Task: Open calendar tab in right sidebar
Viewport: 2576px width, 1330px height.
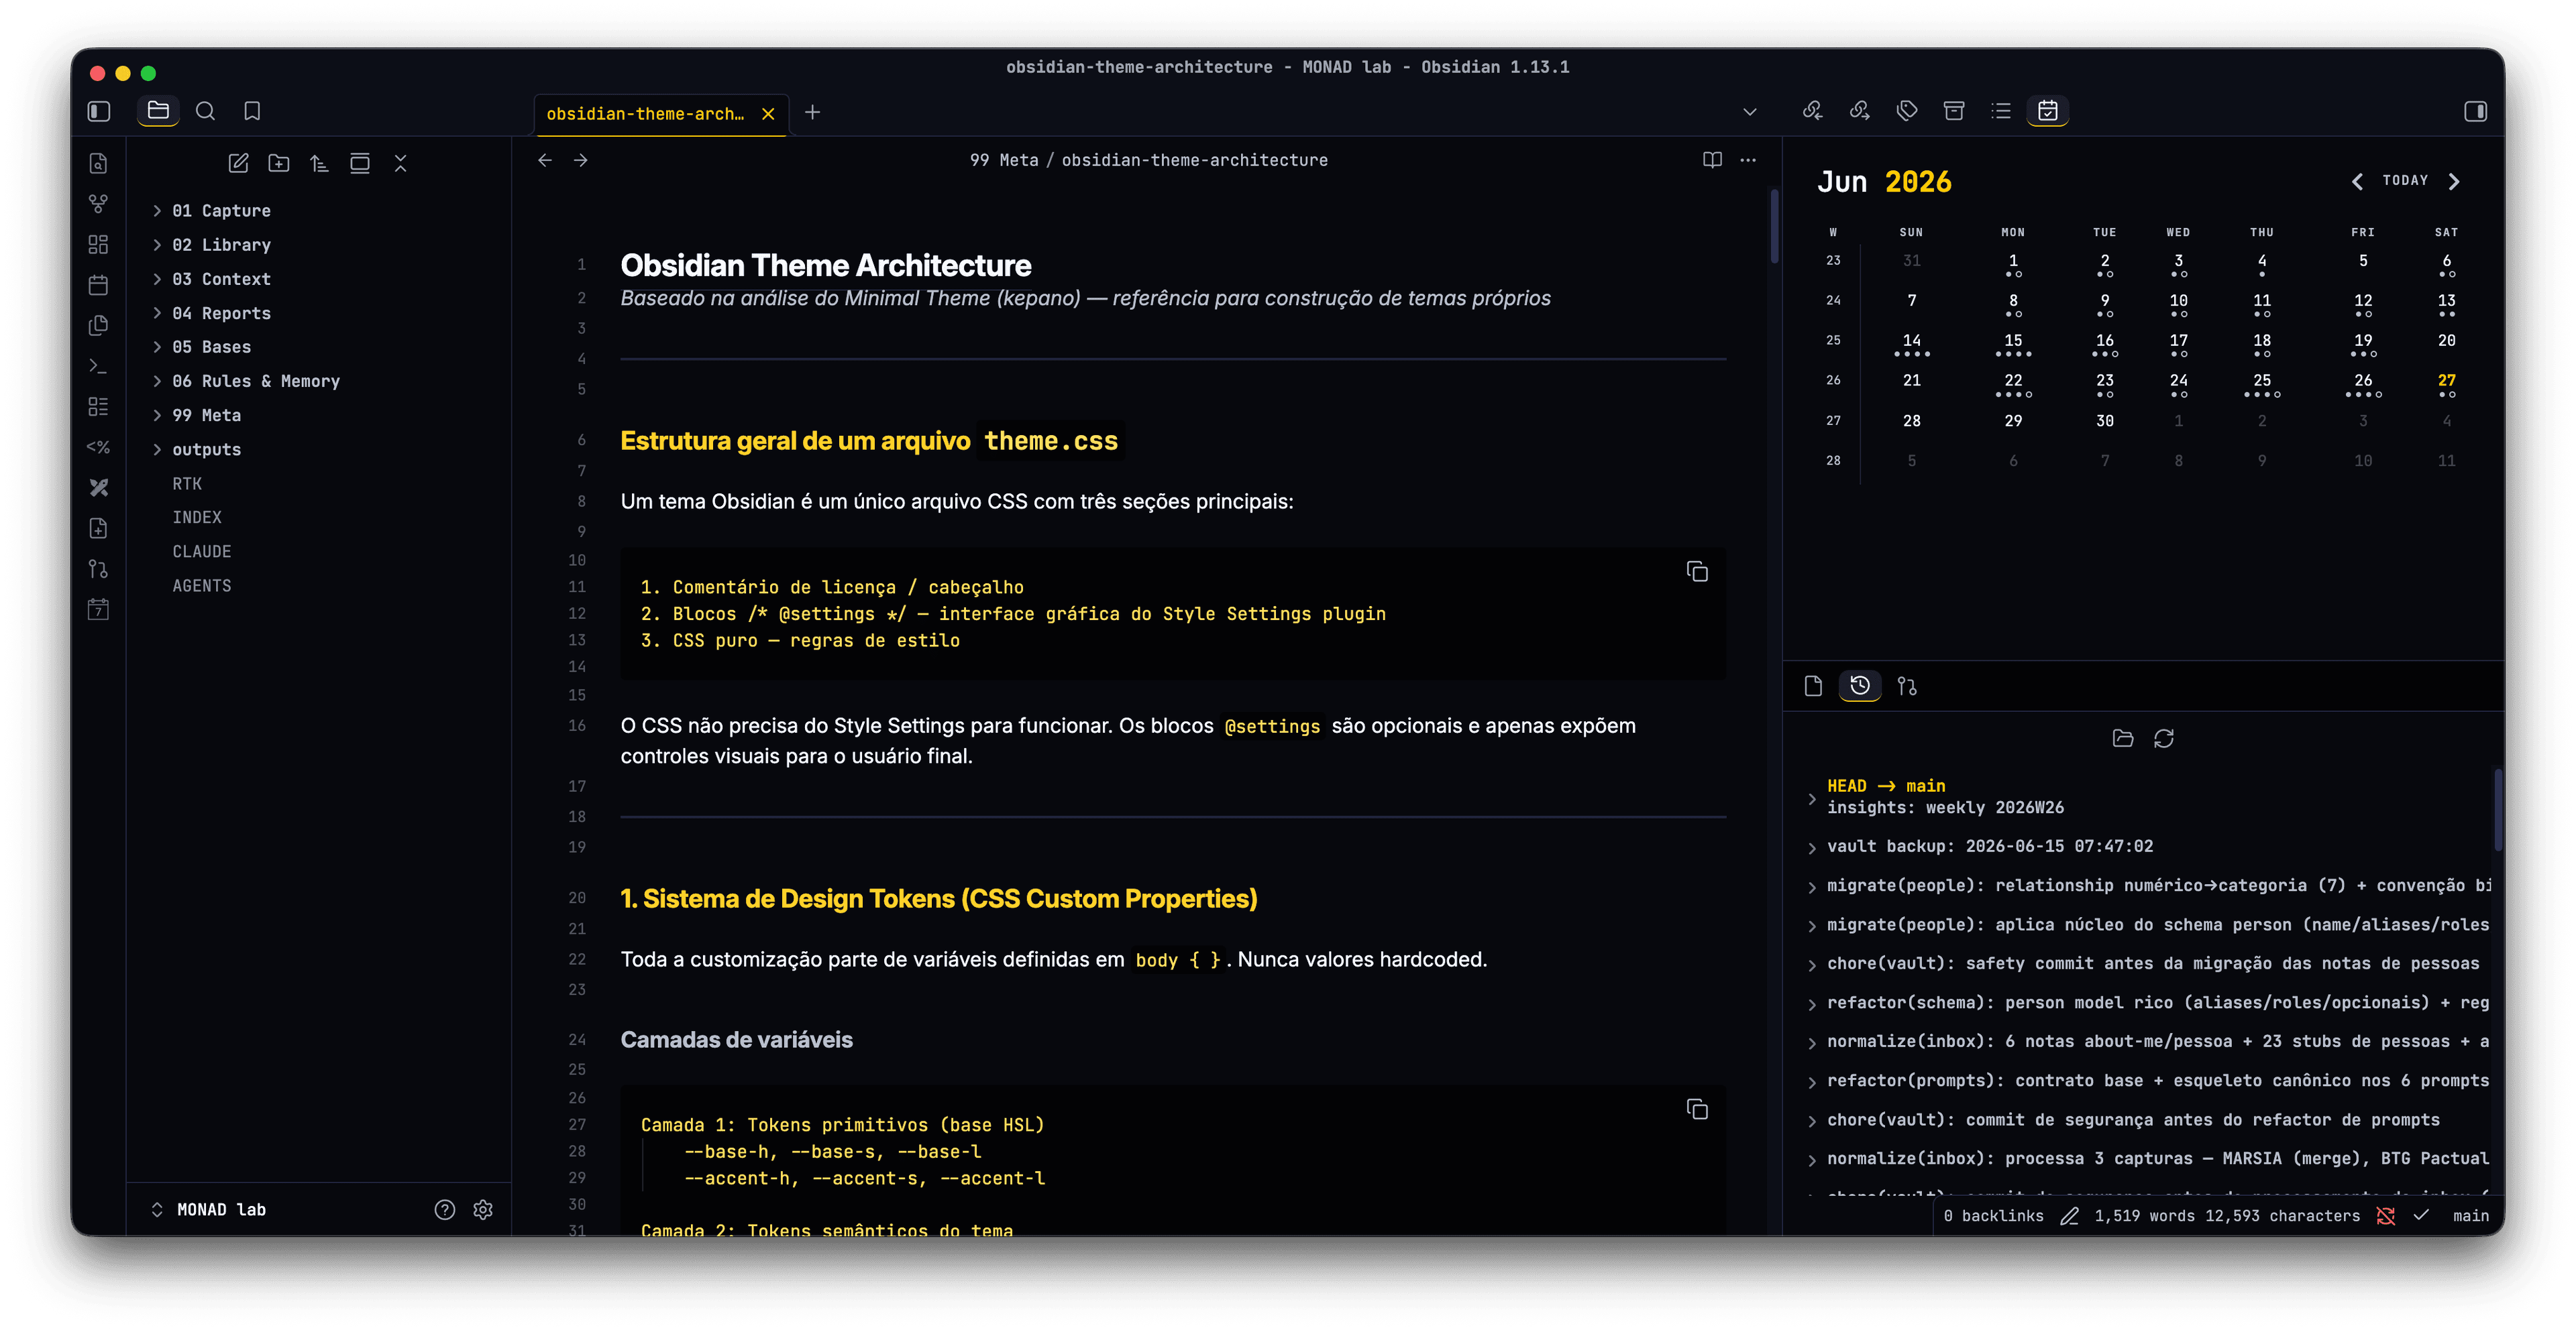Action: [x=2047, y=111]
